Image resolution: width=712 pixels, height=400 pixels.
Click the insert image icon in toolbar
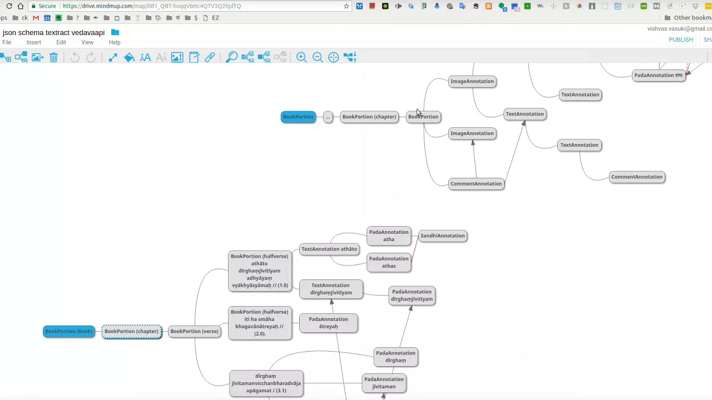coord(37,57)
